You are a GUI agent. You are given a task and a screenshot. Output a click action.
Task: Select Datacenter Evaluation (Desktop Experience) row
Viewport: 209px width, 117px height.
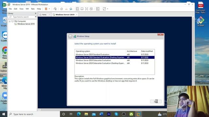tap(115, 63)
